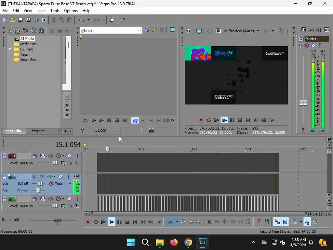The width and height of the screenshot is (333, 250).
Task: Show more Trimmer buttons via the chevron
Action: [172, 120]
